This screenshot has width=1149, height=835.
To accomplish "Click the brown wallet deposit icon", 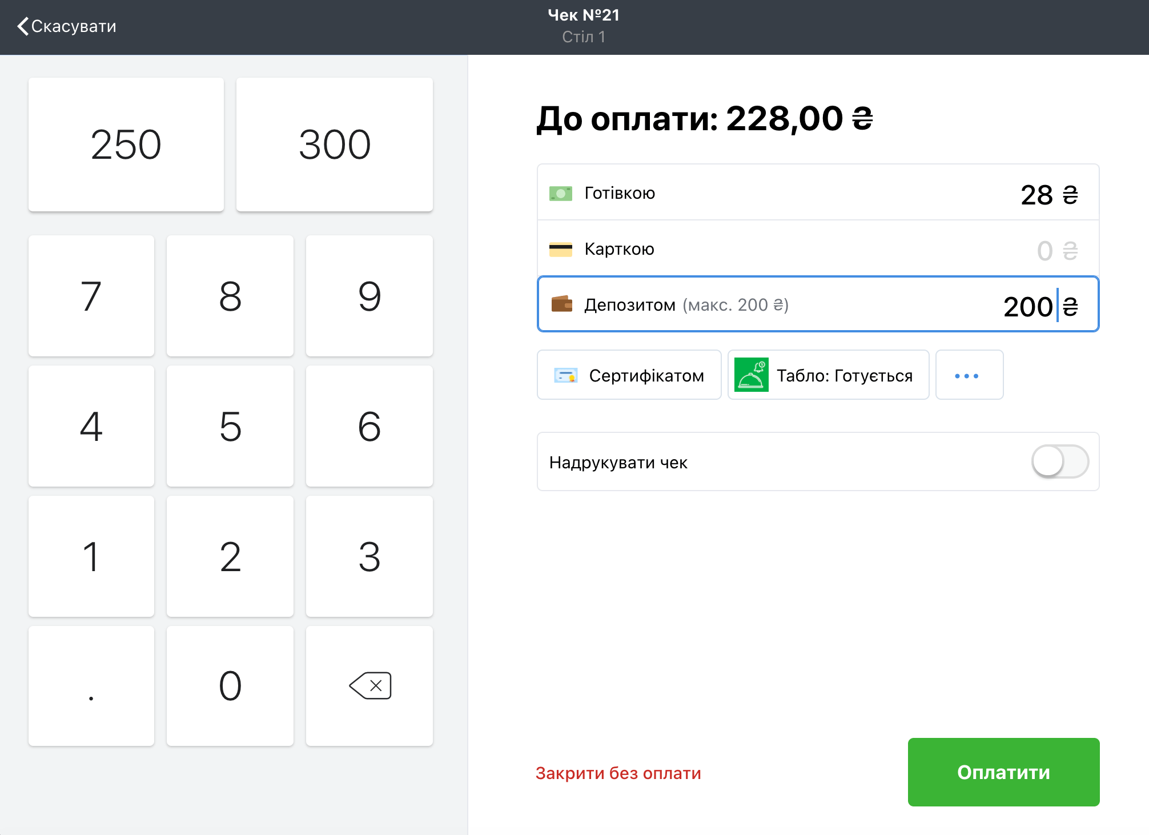I will (561, 304).
